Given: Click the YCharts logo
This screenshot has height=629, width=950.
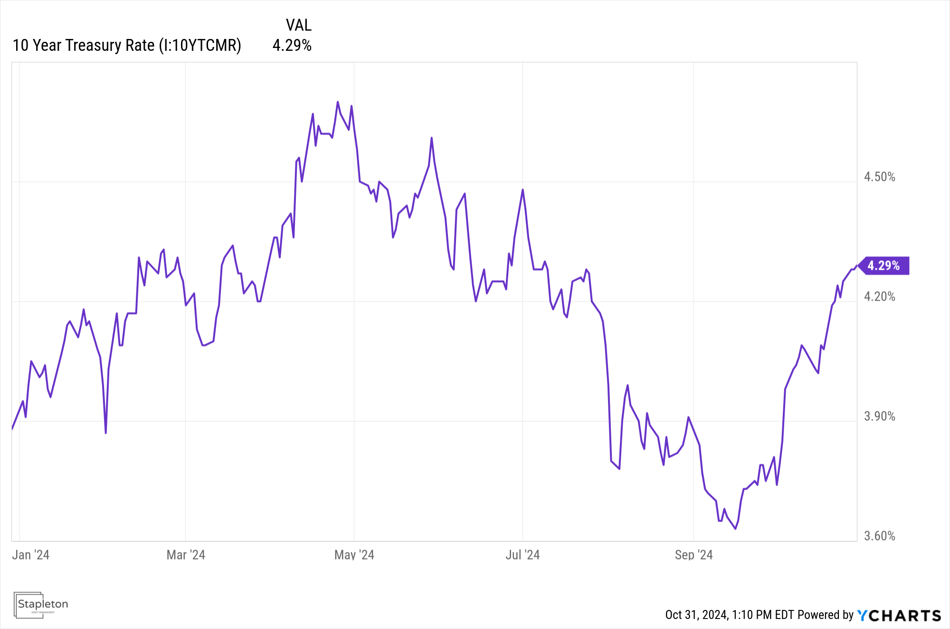Looking at the screenshot, I should 899,615.
